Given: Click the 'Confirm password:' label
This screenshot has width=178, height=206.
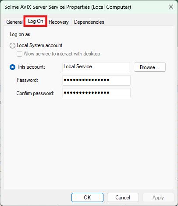Looking at the screenshot, I should [36, 93].
